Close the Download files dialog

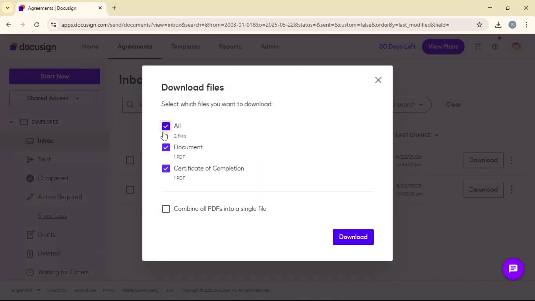(x=378, y=80)
